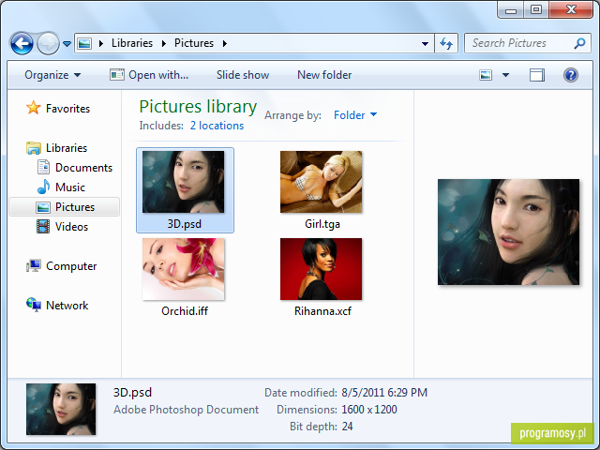
Task: Create a New folder
Action: click(324, 75)
